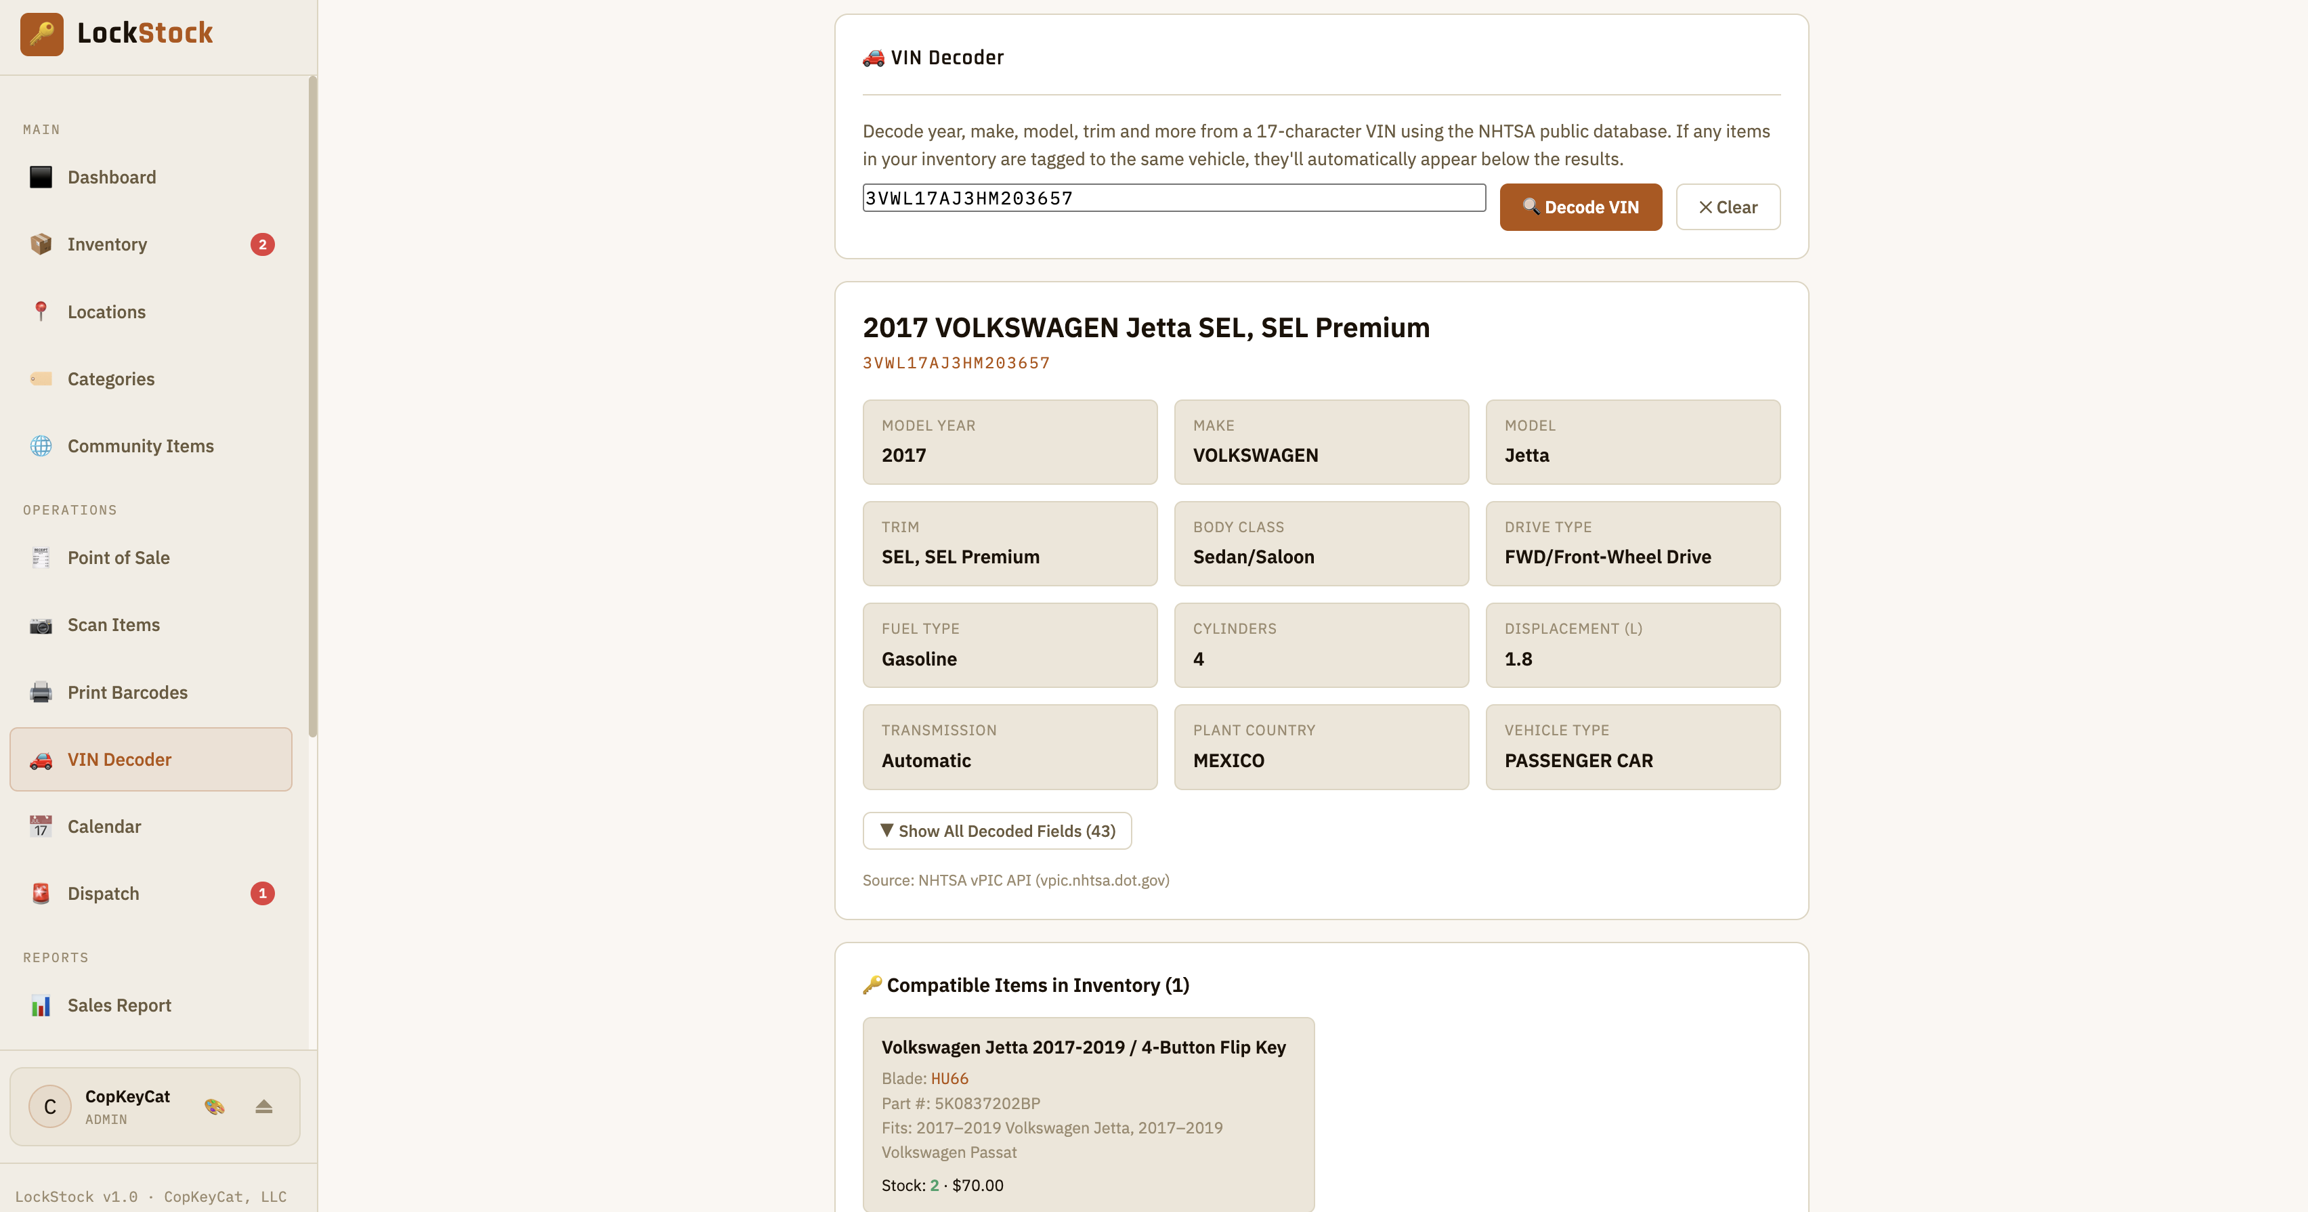The width and height of the screenshot is (2308, 1212).
Task: Click the Decode VIN button
Action: coord(1581,207)
